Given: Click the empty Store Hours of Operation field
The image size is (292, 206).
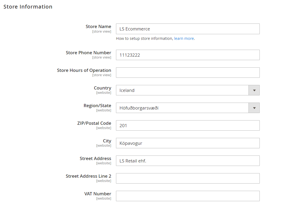Looking at the screenshot, I should tap(187, 73).
